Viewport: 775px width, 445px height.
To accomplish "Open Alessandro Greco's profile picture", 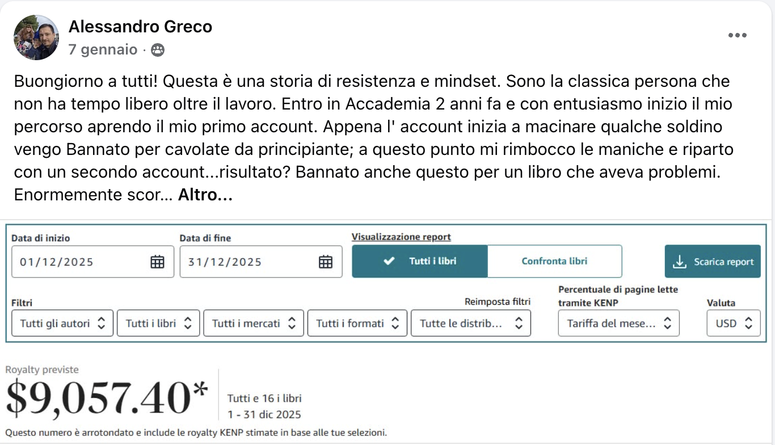I will coord(36,37).
